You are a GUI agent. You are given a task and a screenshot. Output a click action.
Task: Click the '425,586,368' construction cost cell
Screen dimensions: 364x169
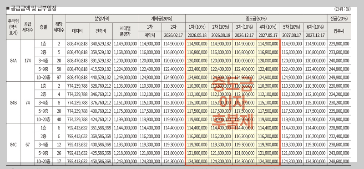click(101, 153)
